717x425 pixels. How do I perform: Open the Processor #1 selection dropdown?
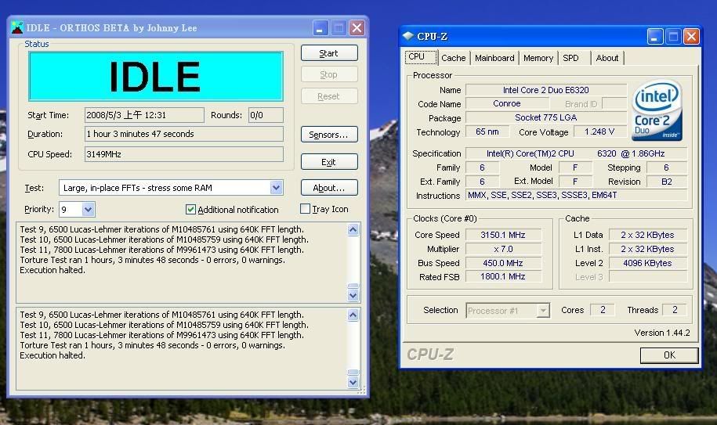(x=543, y=311)
